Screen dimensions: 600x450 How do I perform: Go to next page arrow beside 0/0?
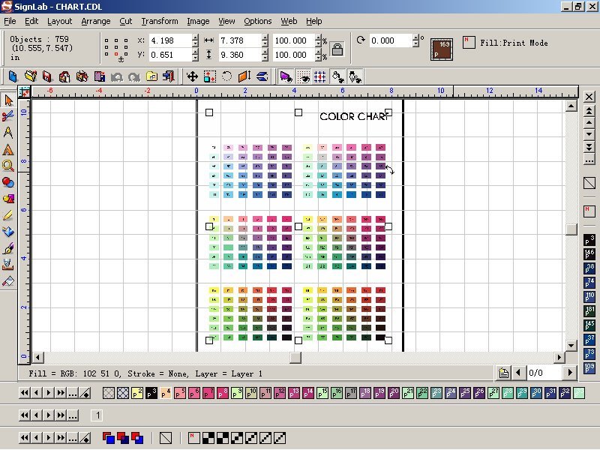(x=570, y=373)
